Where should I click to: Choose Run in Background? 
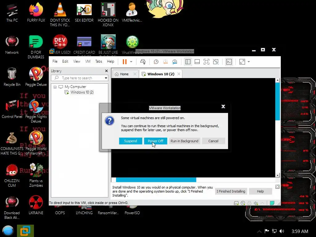185,141
